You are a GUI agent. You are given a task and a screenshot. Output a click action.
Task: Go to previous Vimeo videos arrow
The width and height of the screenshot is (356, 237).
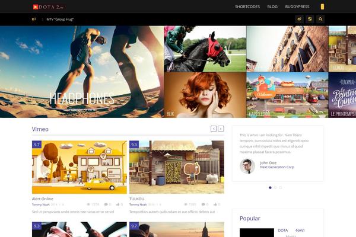pos(214,129)
